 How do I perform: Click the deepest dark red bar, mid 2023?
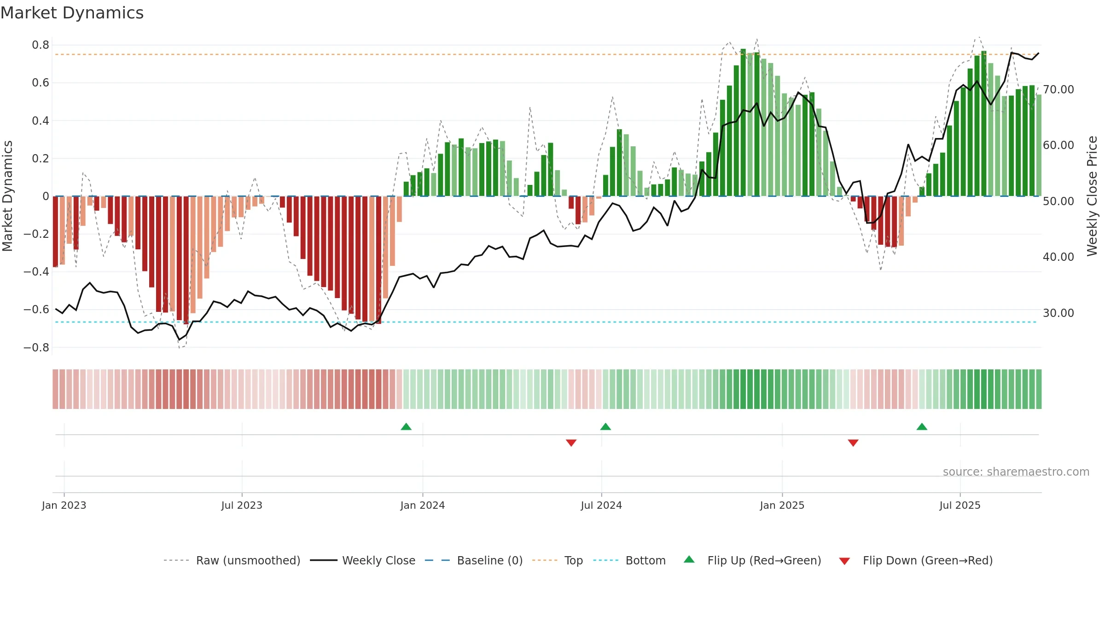pyautogui.click(x=186, y=260)
